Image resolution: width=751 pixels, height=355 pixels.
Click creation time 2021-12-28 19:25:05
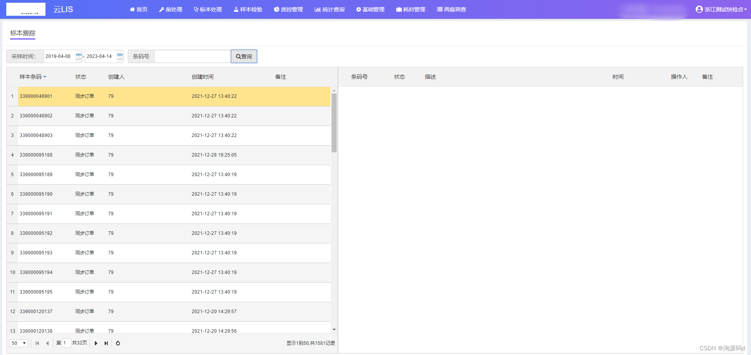[214, 155]
